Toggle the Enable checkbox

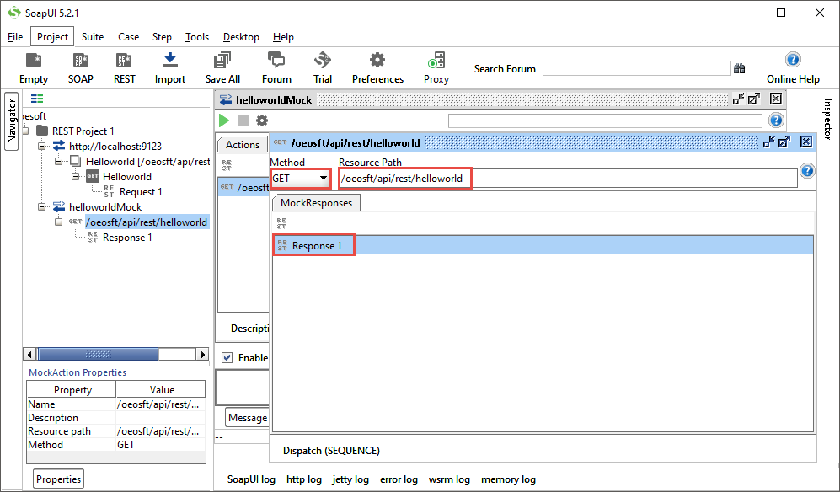(x=227, y=357)
